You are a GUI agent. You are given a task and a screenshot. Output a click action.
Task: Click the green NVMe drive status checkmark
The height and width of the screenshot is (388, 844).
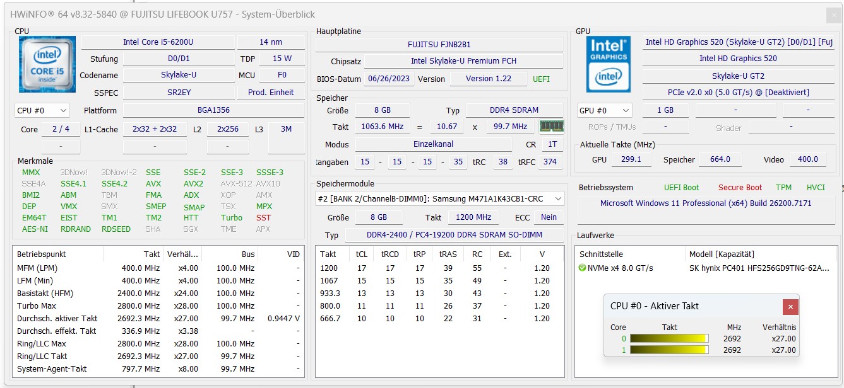tap(582, 268)
